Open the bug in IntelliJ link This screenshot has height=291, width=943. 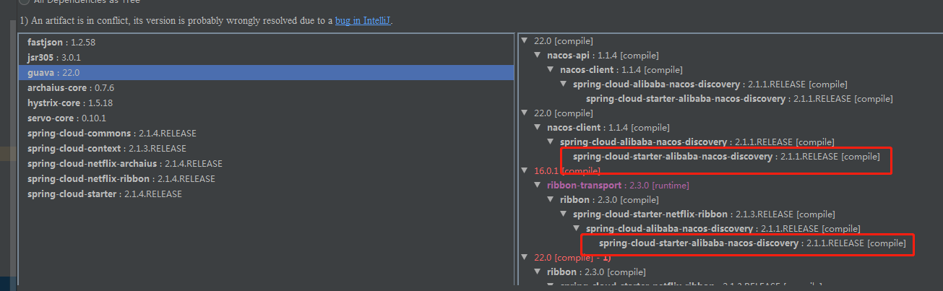(363, 21)
